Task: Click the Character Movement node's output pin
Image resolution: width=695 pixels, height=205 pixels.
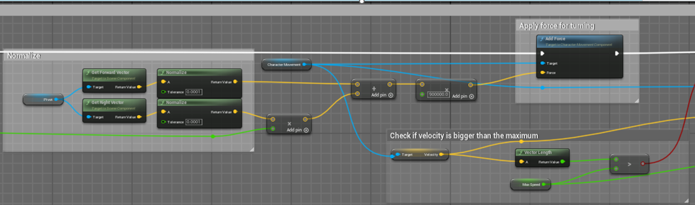Action: [305, 65]
